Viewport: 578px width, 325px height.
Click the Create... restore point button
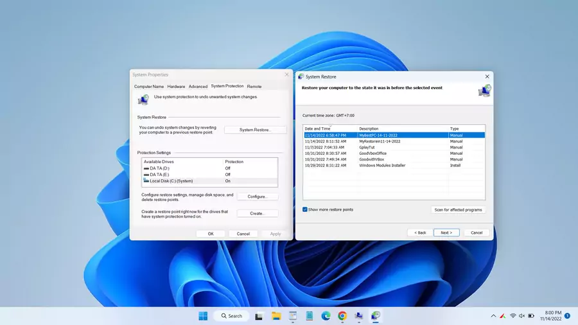[x=258, y=213]
